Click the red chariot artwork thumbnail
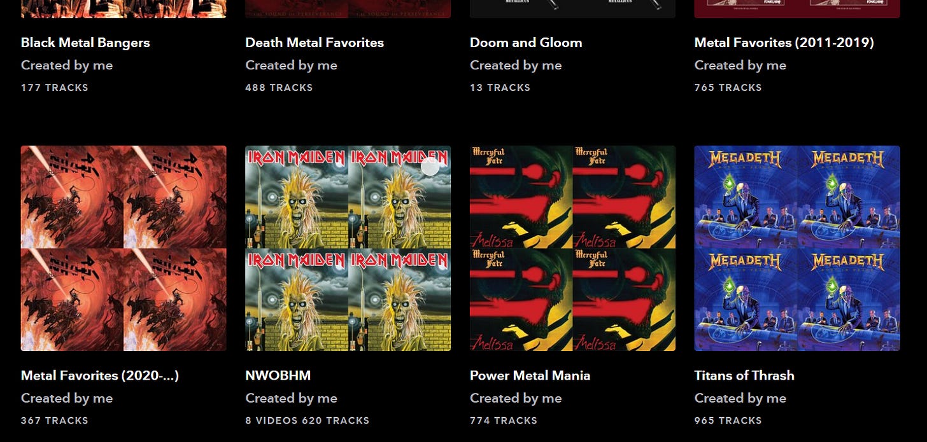 pyautogui.click(x=124, y=248)
